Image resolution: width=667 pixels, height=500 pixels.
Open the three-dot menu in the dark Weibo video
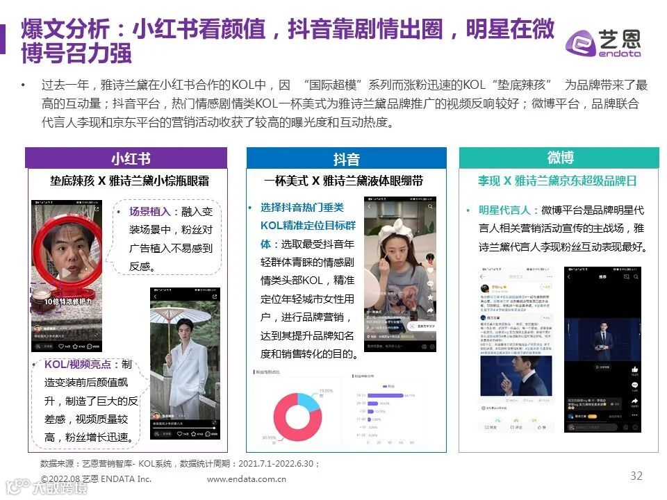(634, 415)
